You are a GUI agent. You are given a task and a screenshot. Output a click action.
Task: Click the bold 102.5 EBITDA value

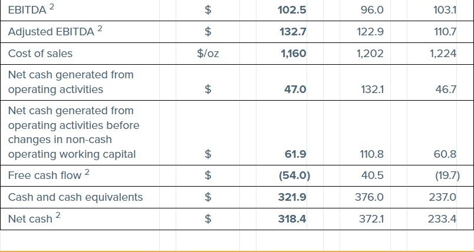(x=292, y=10)
